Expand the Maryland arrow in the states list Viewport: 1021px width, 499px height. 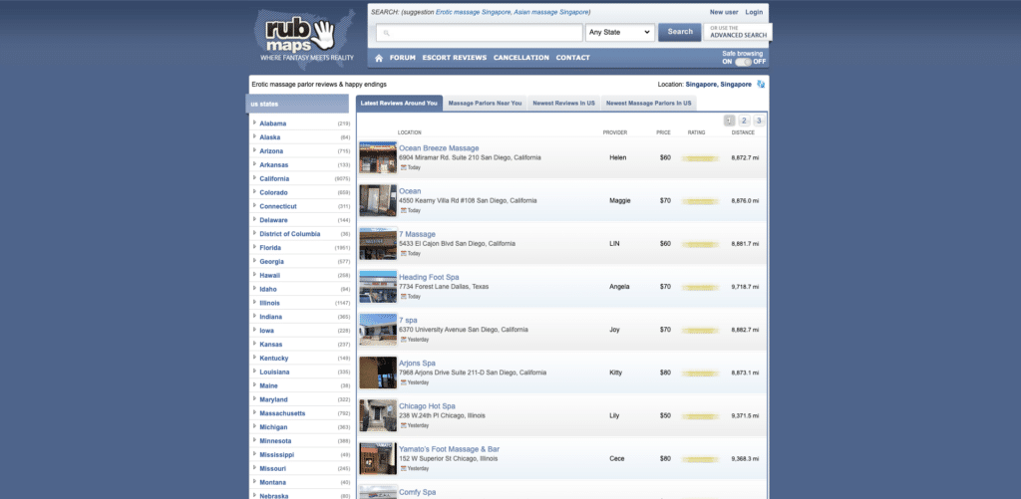point(254,398)
